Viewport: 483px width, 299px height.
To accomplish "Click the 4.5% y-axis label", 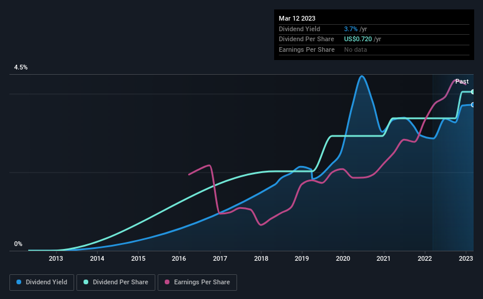I will click(x=21, y=67).
